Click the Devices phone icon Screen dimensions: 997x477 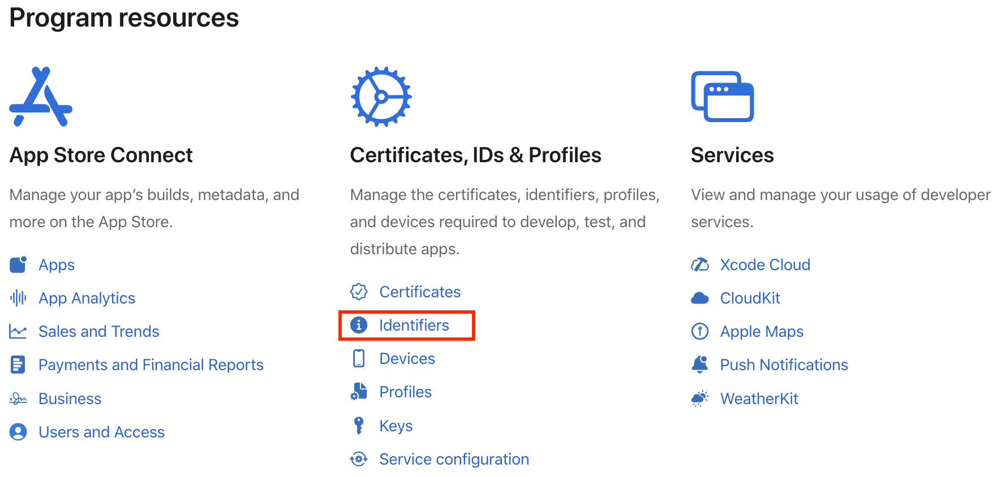(359, 358)
